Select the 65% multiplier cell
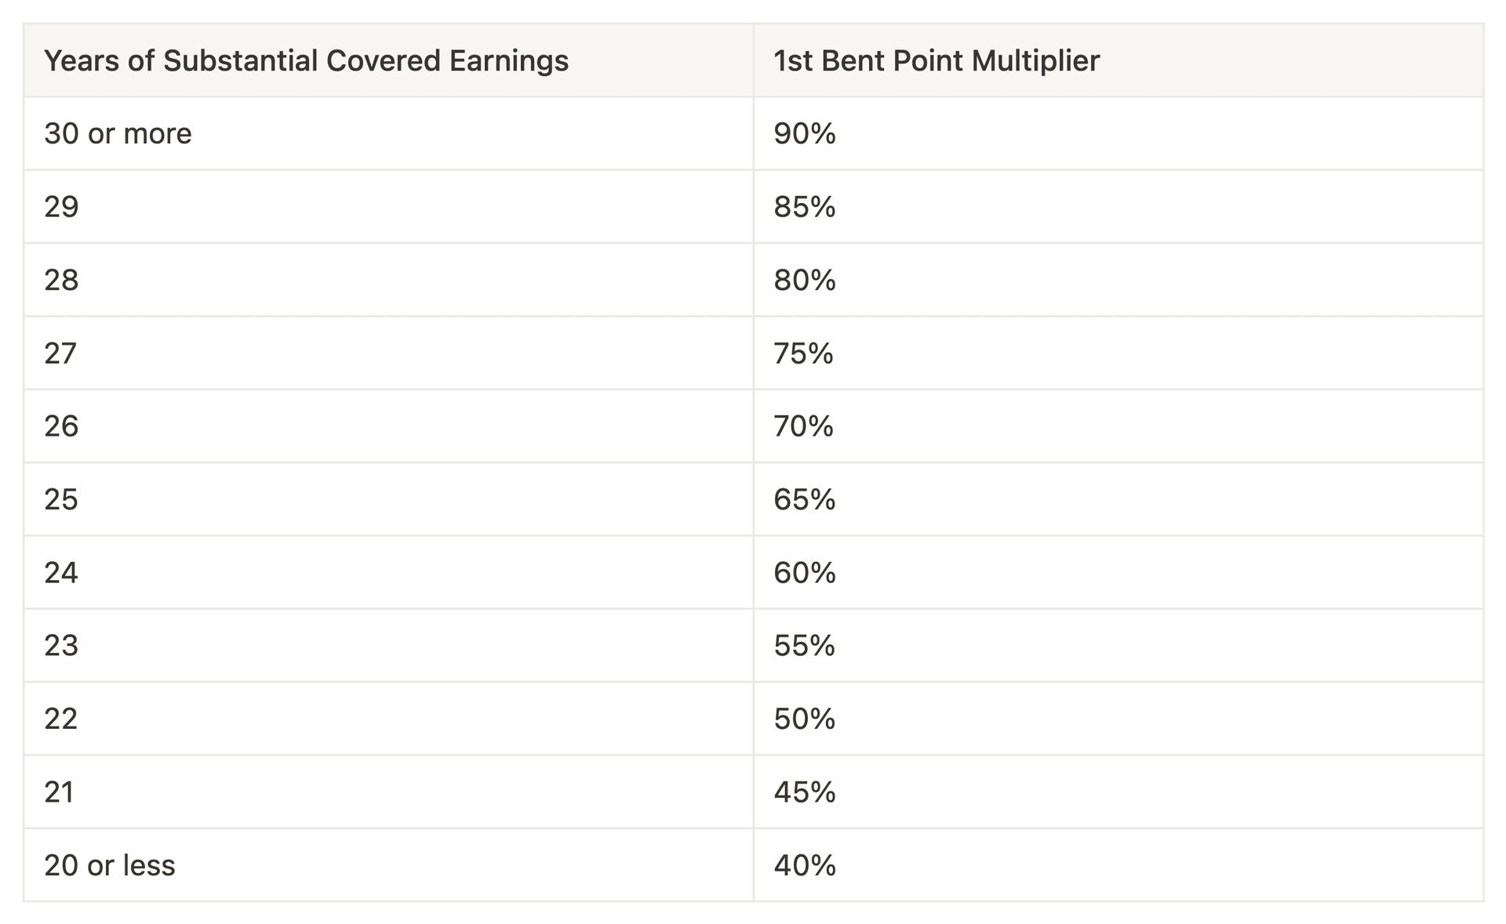1506x924 pixels. (x=1119, y=499)
